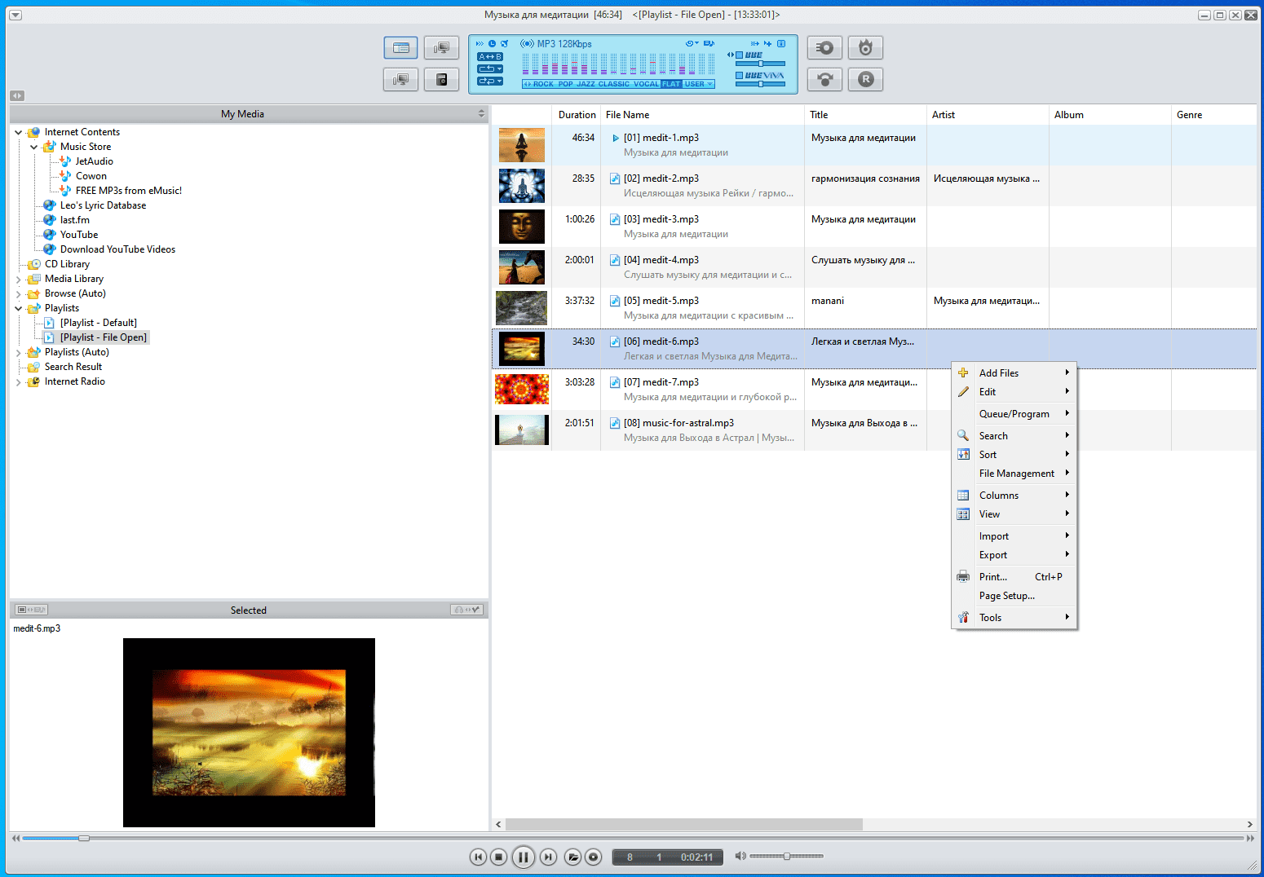
Task: Select [Playlist - Default] in the tree
Action: [98, 323]
